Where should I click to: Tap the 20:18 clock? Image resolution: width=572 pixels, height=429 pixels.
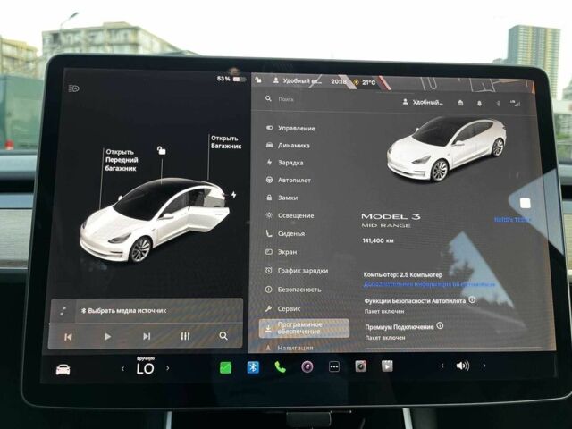pos(339,81)
